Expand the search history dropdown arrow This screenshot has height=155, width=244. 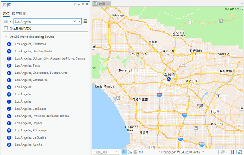80,22
